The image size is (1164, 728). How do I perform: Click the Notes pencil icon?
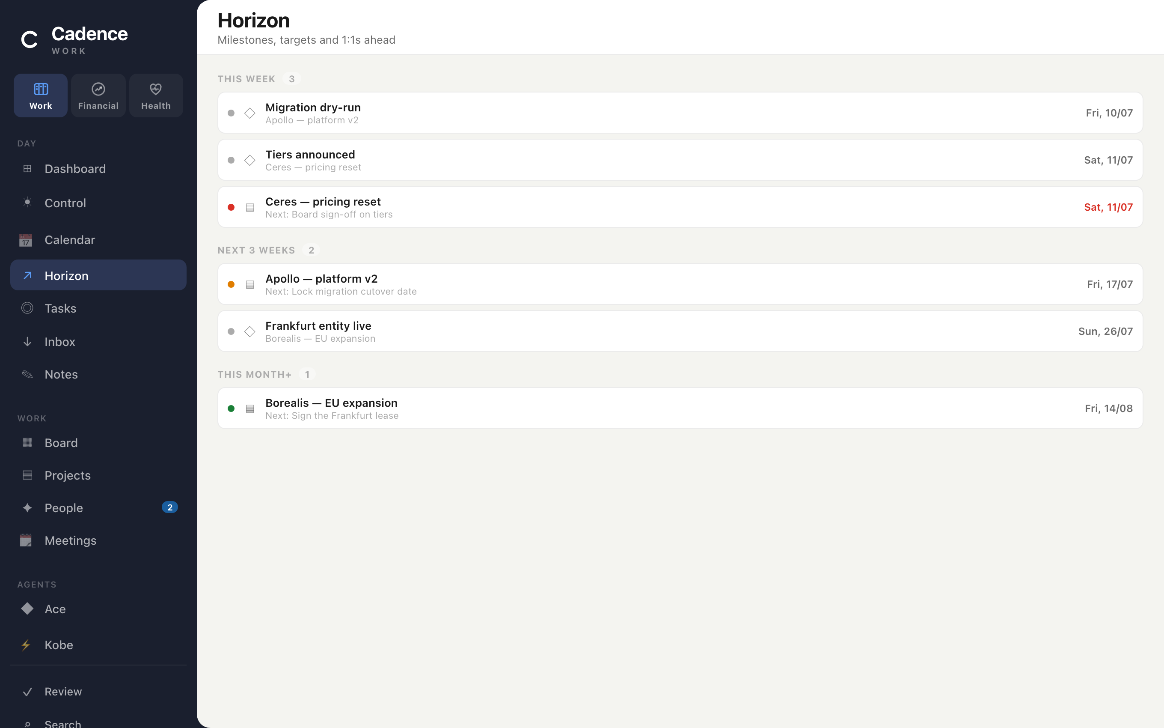[27, 374]
